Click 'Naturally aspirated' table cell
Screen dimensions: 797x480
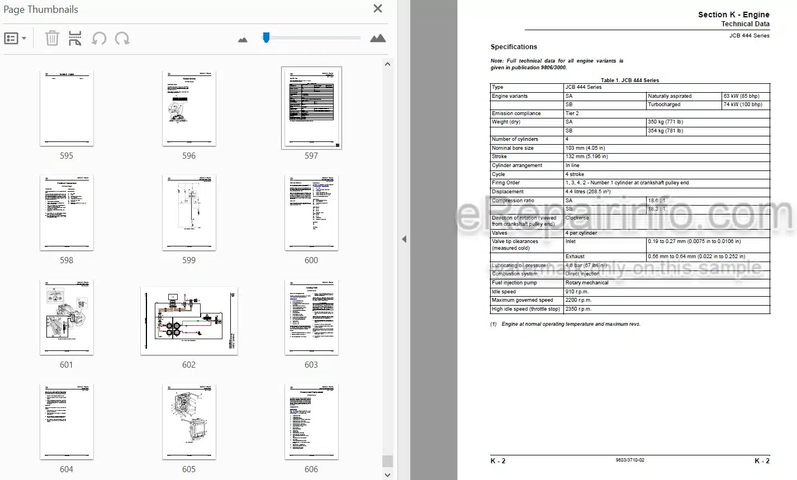tap(670, 96)
